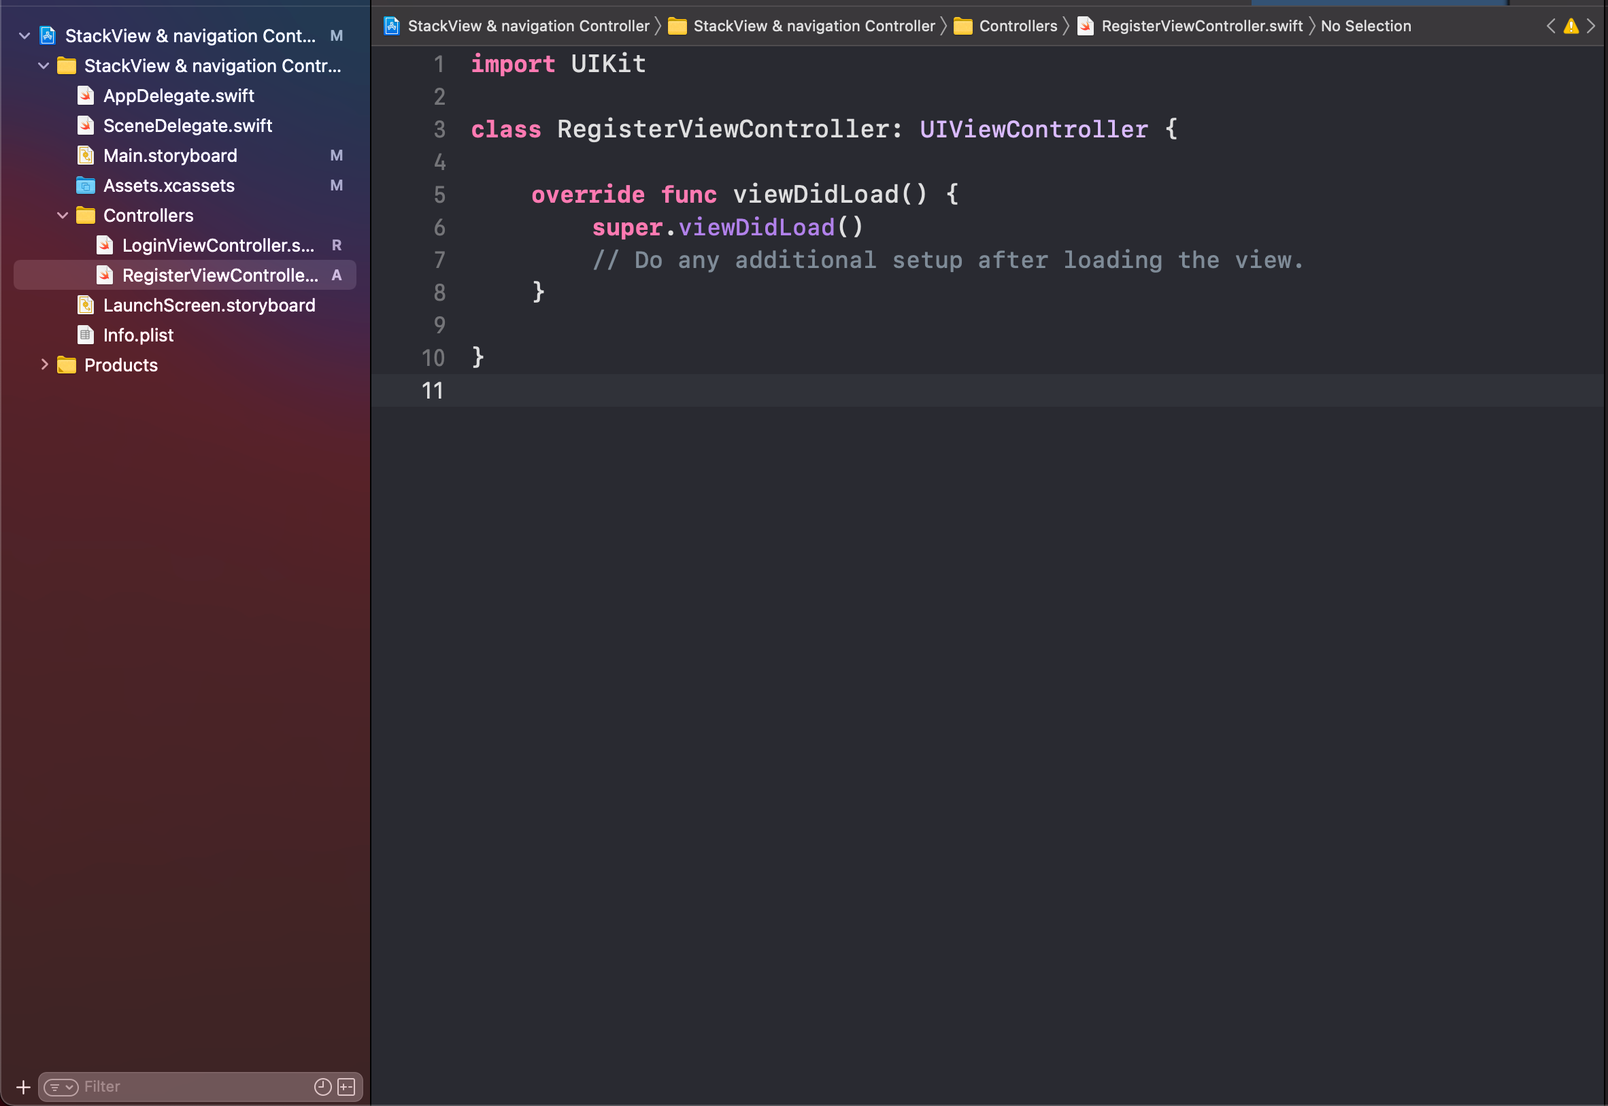
Task: Collapse the Controllers folder disclosure arrow
Action: [x=63, y=216]
